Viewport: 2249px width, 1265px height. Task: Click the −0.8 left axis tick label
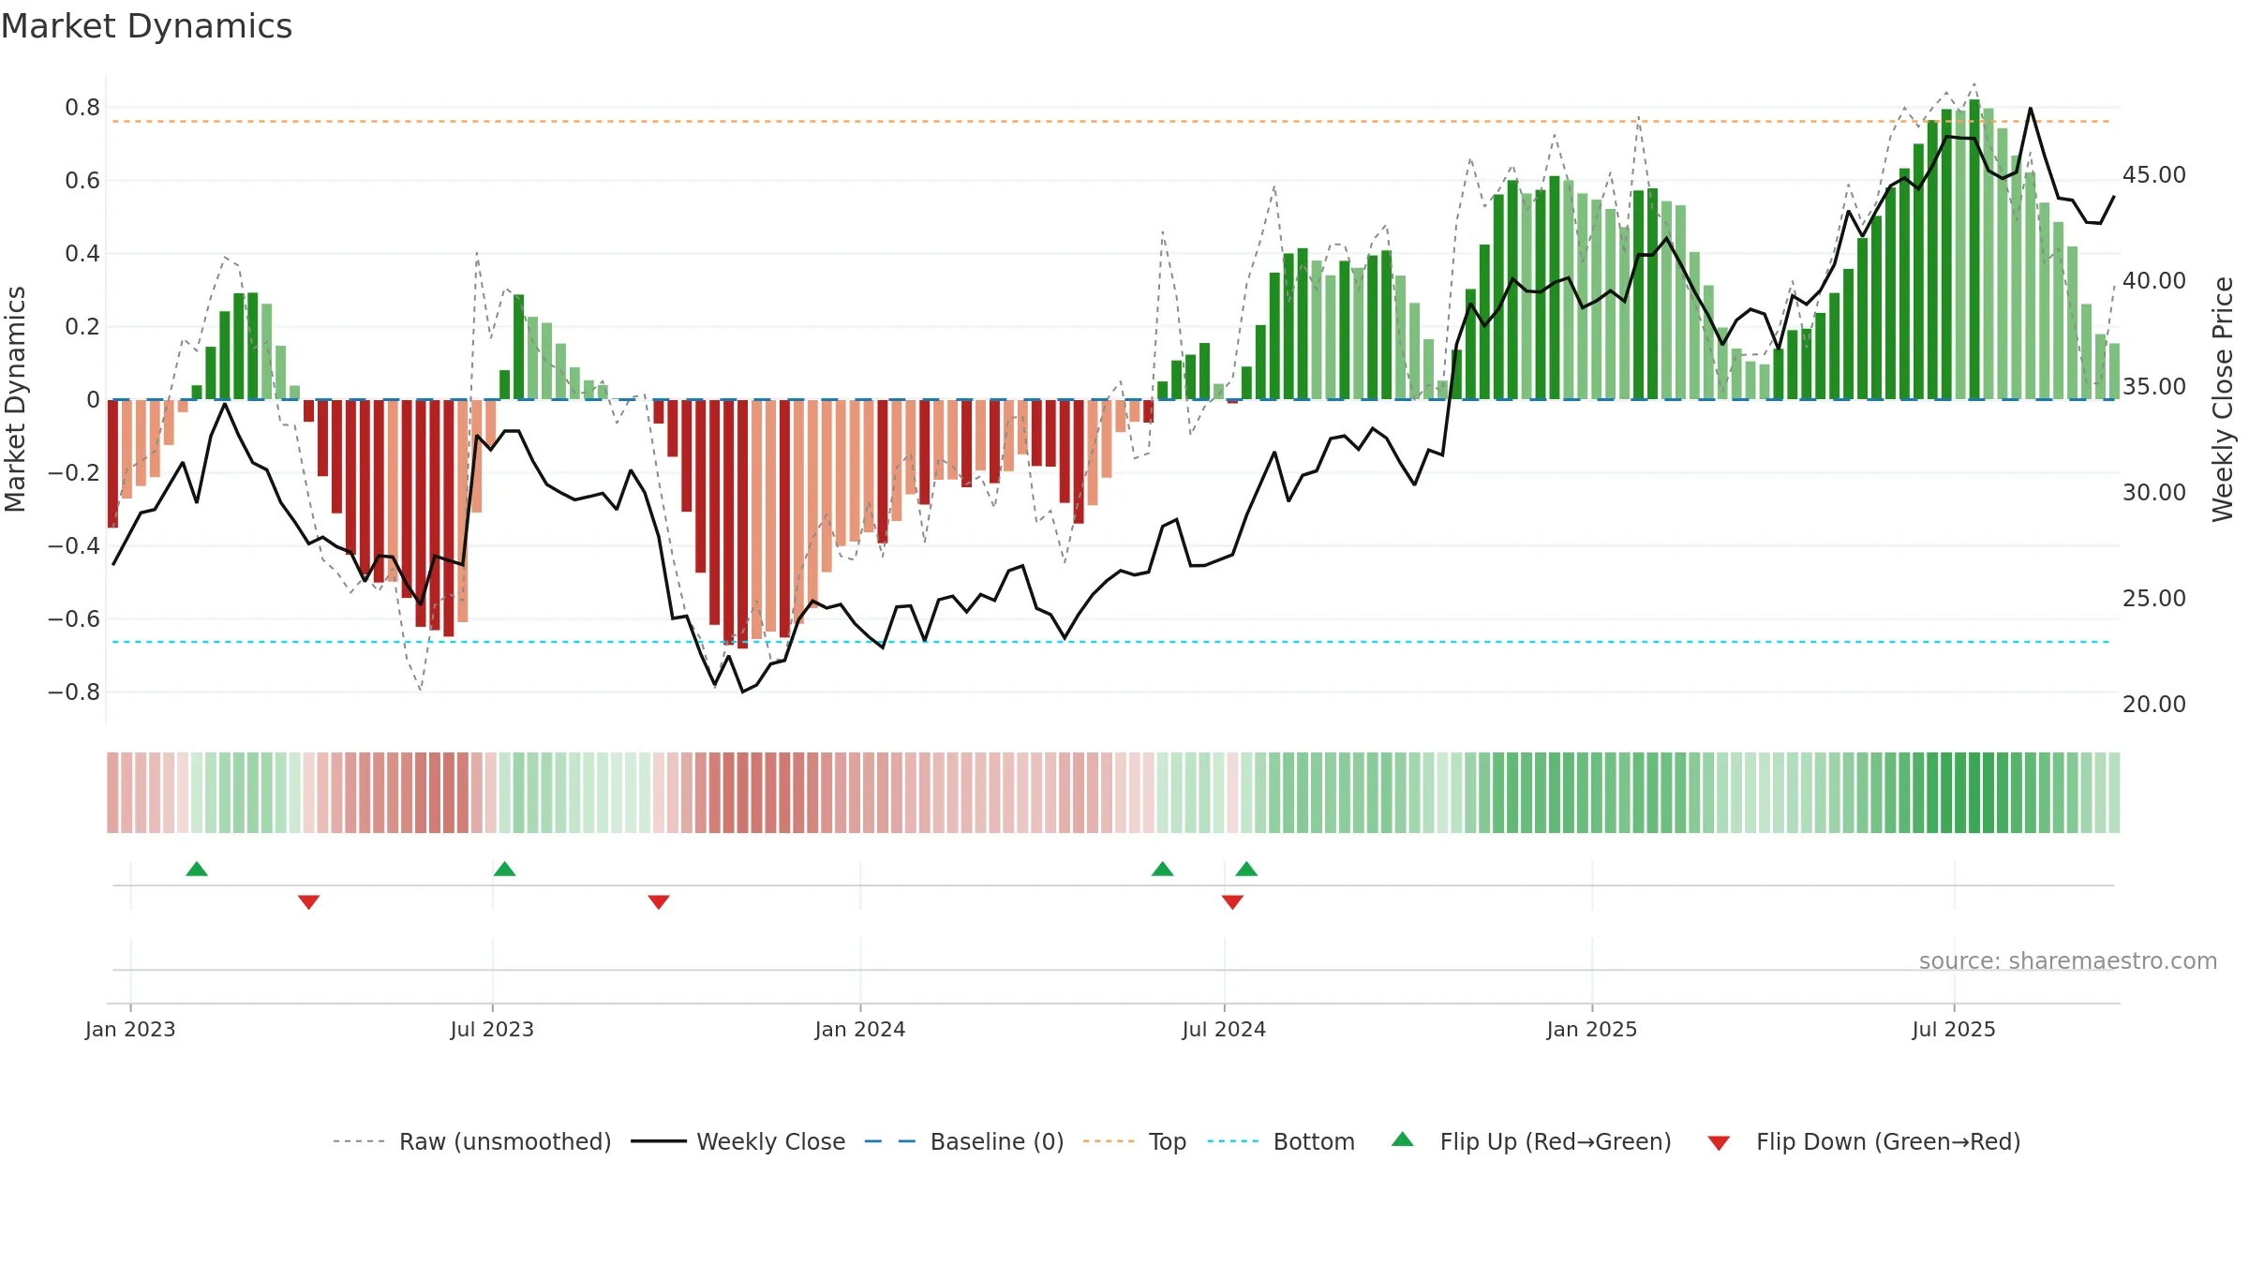[x=74, y=692]
